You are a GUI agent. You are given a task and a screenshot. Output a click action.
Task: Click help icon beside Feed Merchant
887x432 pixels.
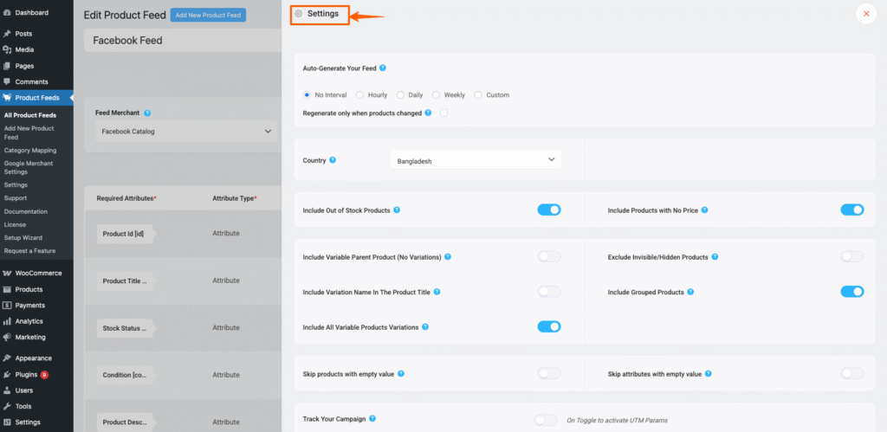[x=147, y=113]
